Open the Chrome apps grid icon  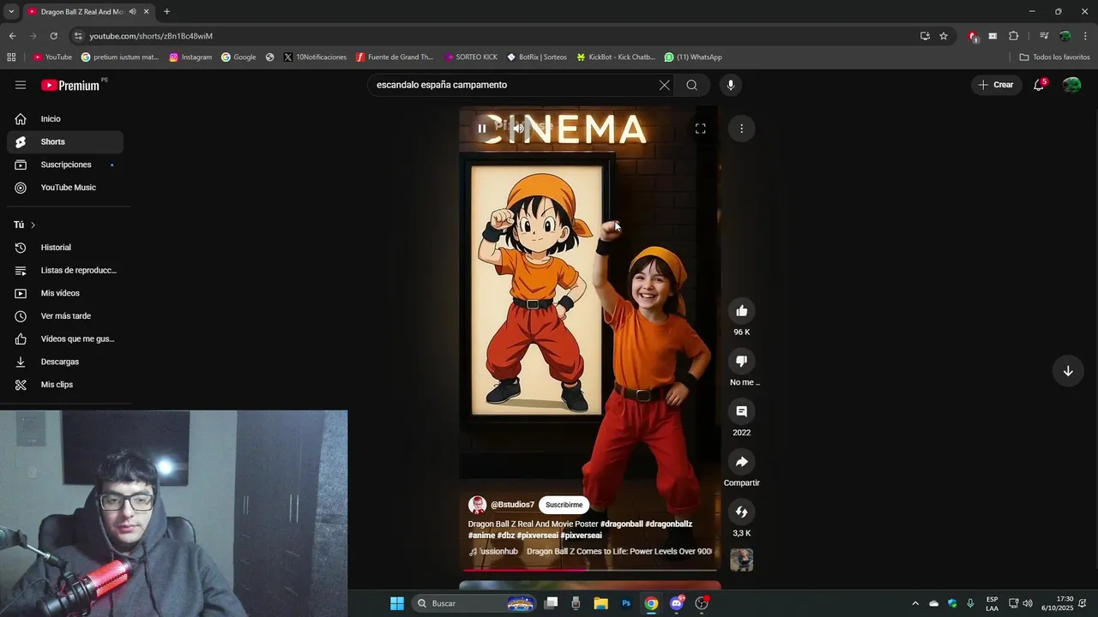(x=11, y=57)
